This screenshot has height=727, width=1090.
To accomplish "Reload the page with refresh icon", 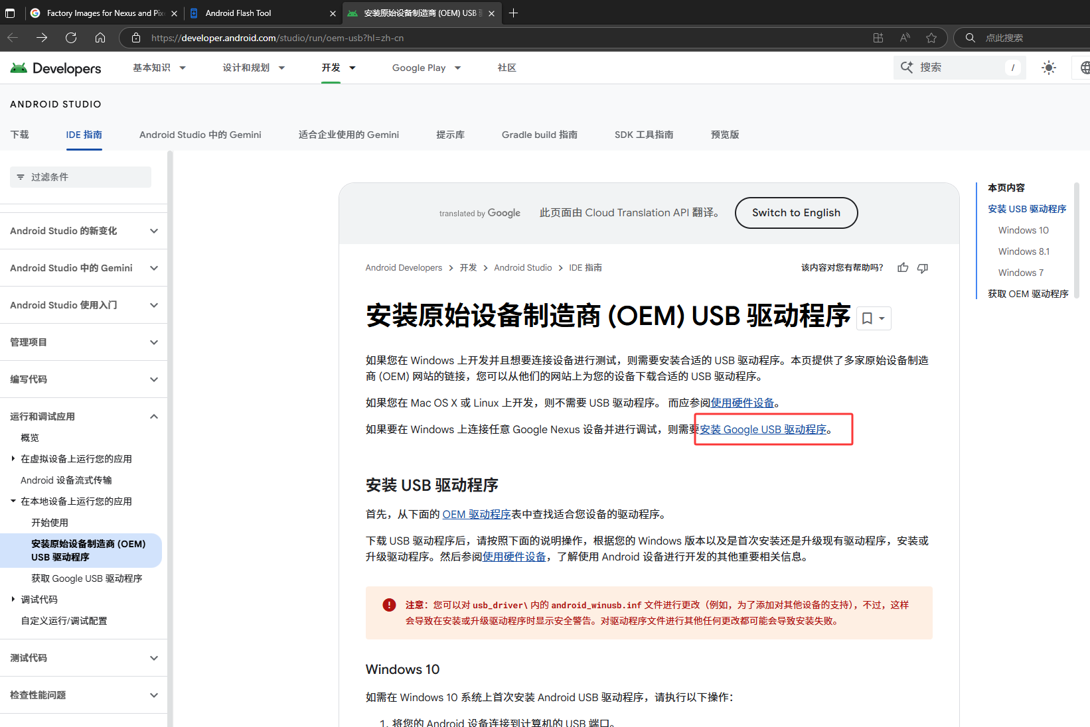I will 71,38.
